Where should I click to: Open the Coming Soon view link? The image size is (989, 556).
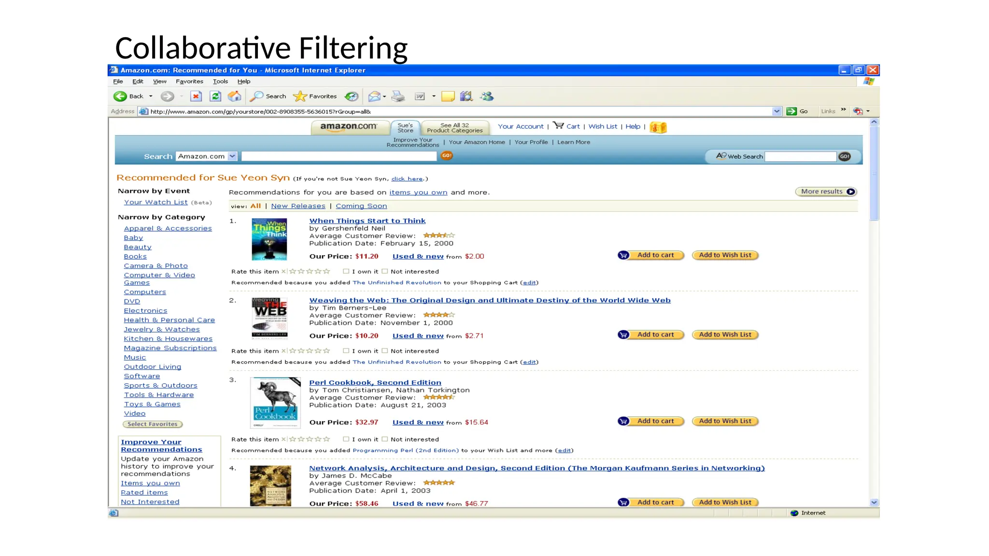point(361,206)
